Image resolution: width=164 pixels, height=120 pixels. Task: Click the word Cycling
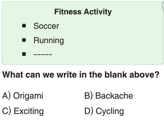(110, 111)
